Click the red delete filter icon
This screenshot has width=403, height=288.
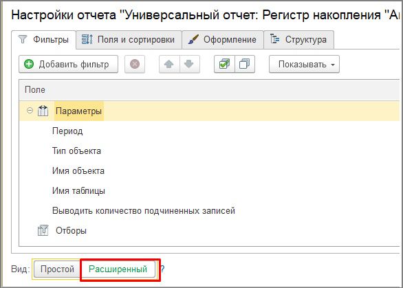tap(135, 64)
